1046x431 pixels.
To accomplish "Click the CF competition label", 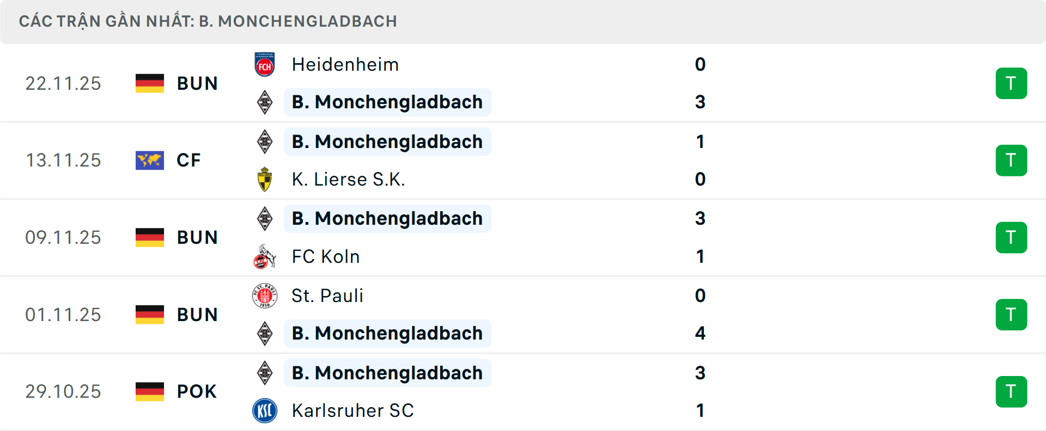I will pos(188,160).
